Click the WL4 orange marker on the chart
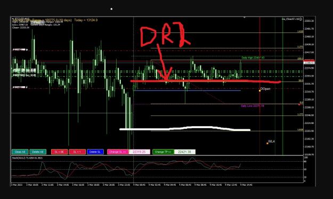The width and height of the screenshot is (333, 199). 267,144
